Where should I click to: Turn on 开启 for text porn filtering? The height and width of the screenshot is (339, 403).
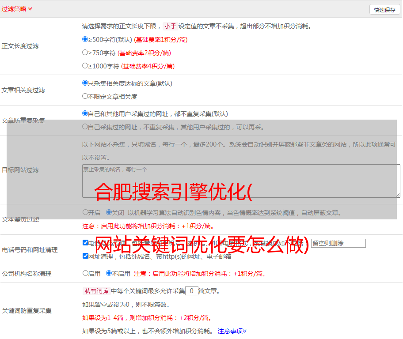[x=85, y=212]
